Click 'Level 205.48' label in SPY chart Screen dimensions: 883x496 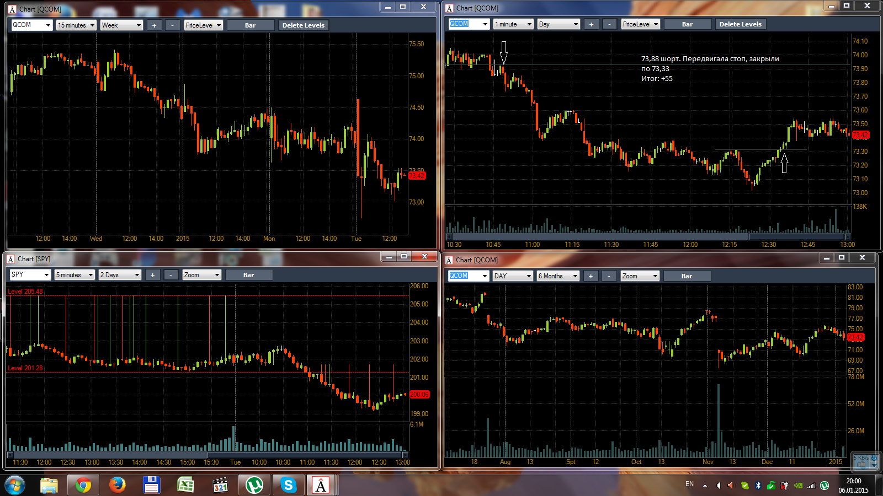[25, 292]
